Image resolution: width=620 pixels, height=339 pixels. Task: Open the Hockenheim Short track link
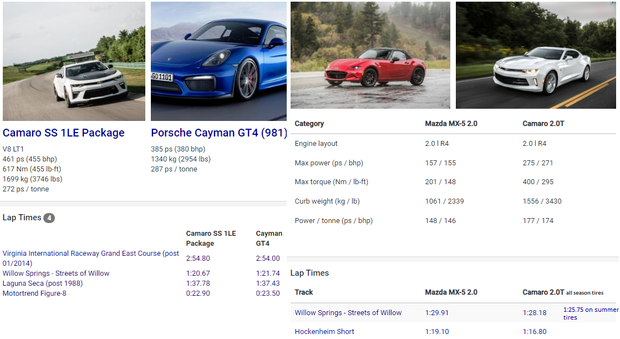pyautogui.click(x=324, y=331)
